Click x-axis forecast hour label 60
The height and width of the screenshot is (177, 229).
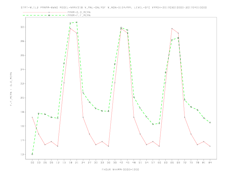[x=159, y=163]
